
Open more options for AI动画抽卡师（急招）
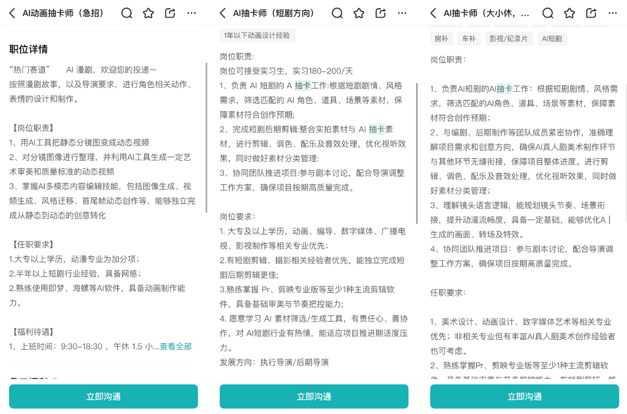(x=192, y=13)
